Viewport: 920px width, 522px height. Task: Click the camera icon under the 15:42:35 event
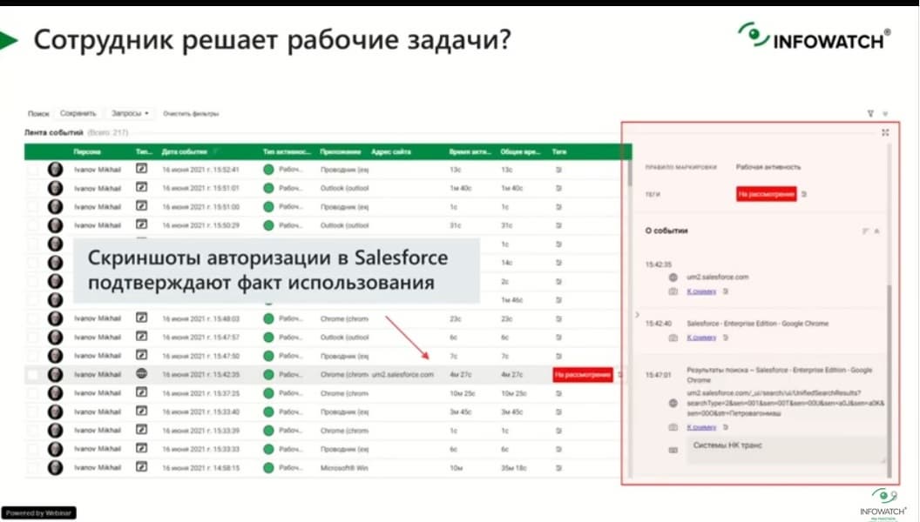(x=673, y=291)
